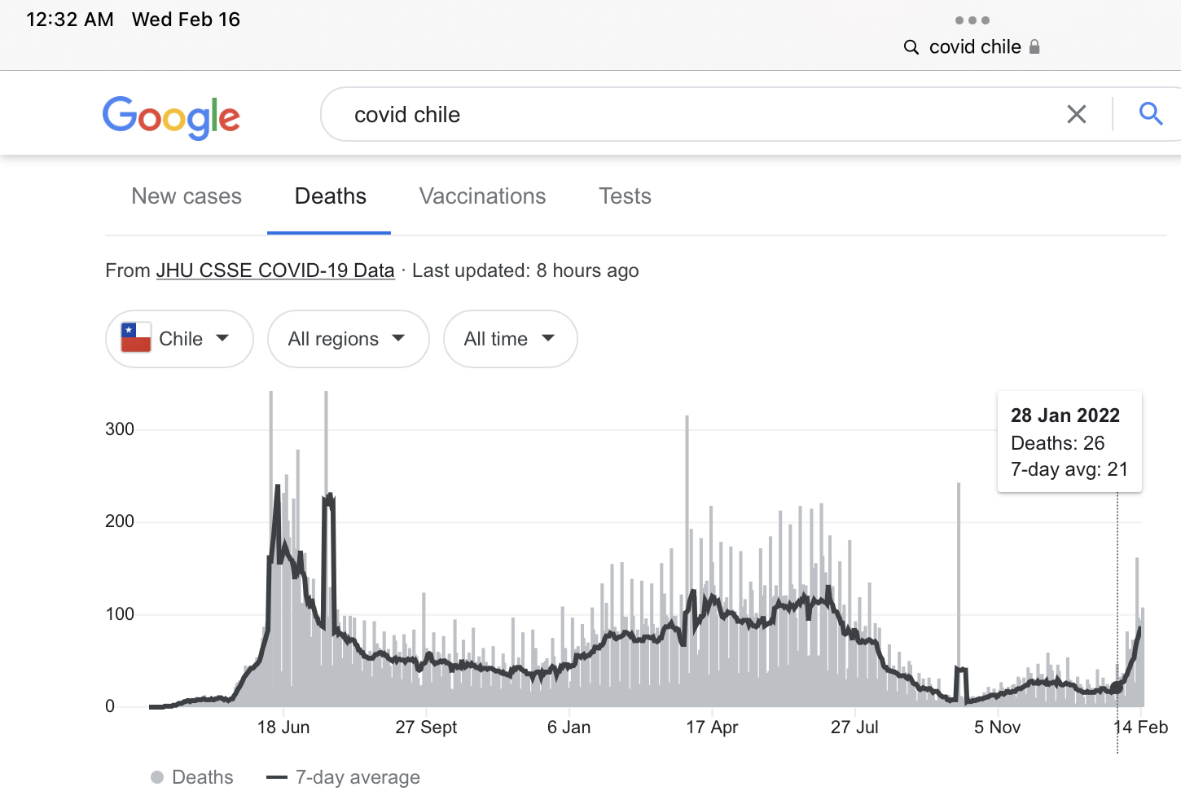Click the 7-day average legend line

[x=277, y=777]
